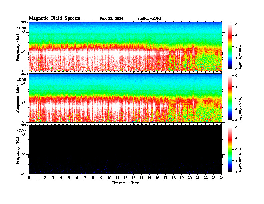
Task: Click the log(PSD) label beside dZ/dt color bar
Action: point(240,160)
